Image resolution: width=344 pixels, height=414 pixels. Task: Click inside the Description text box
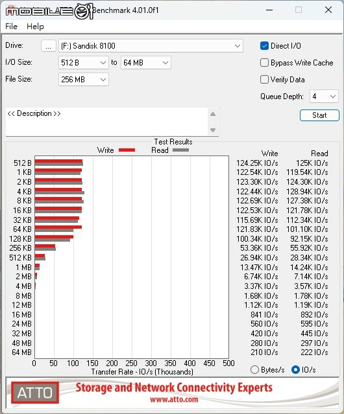pos(107,122)
